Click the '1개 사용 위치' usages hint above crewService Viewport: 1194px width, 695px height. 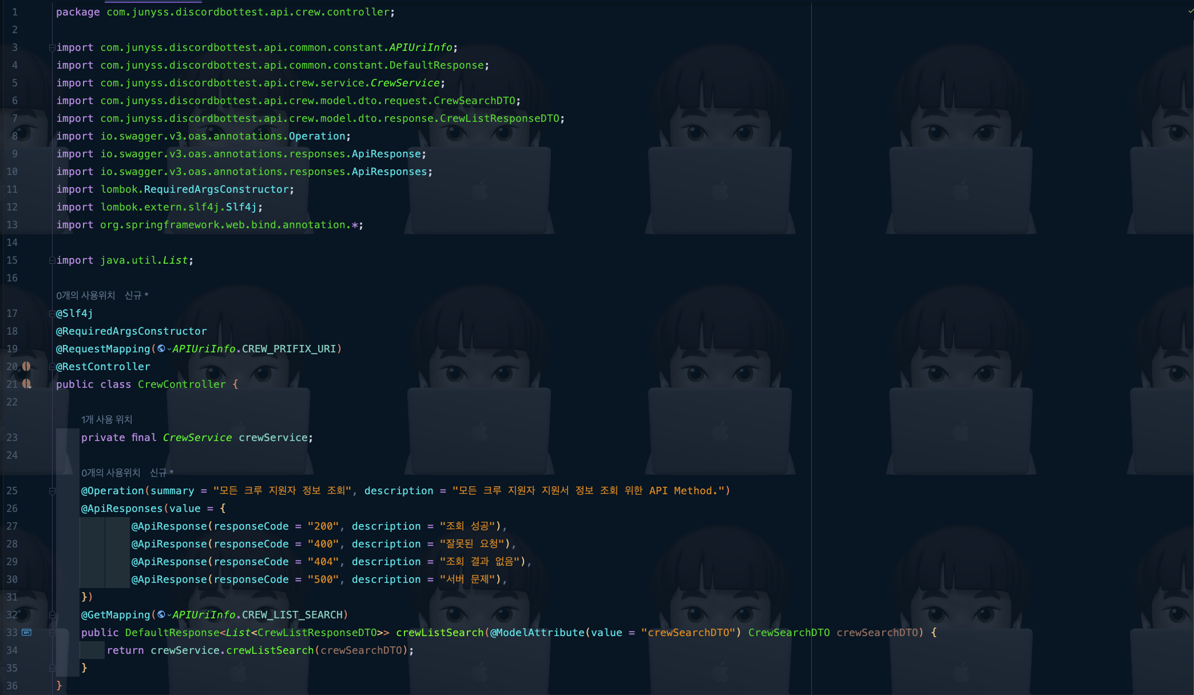(x=106, y=419)
